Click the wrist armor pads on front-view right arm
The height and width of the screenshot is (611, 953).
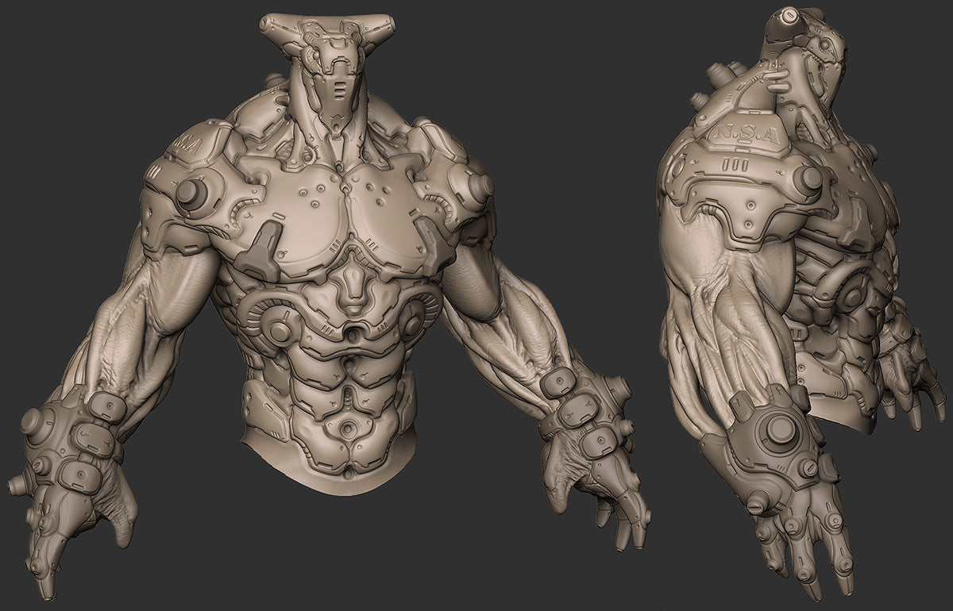[x=573, y=411]
